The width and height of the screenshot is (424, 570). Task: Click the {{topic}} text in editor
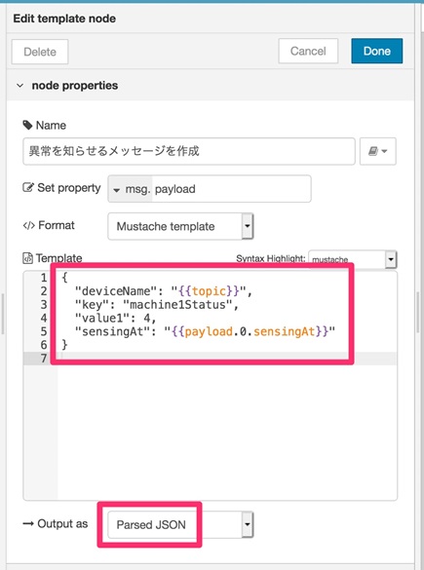[x=209, y=291]
